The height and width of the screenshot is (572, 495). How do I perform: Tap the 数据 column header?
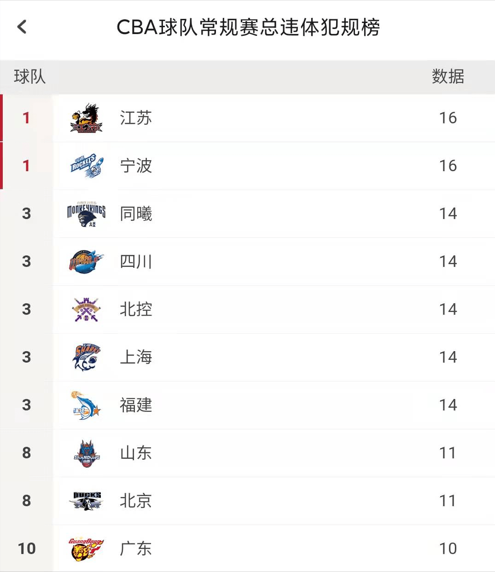(x=448, y=76)
